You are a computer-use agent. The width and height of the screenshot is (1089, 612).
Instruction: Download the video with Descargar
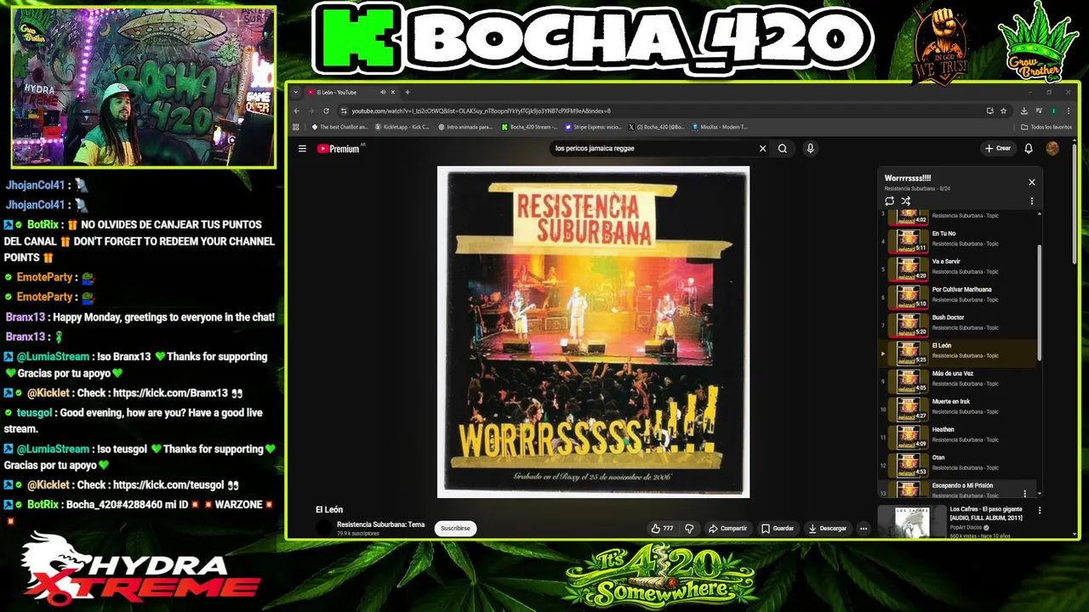click(828, 528)
